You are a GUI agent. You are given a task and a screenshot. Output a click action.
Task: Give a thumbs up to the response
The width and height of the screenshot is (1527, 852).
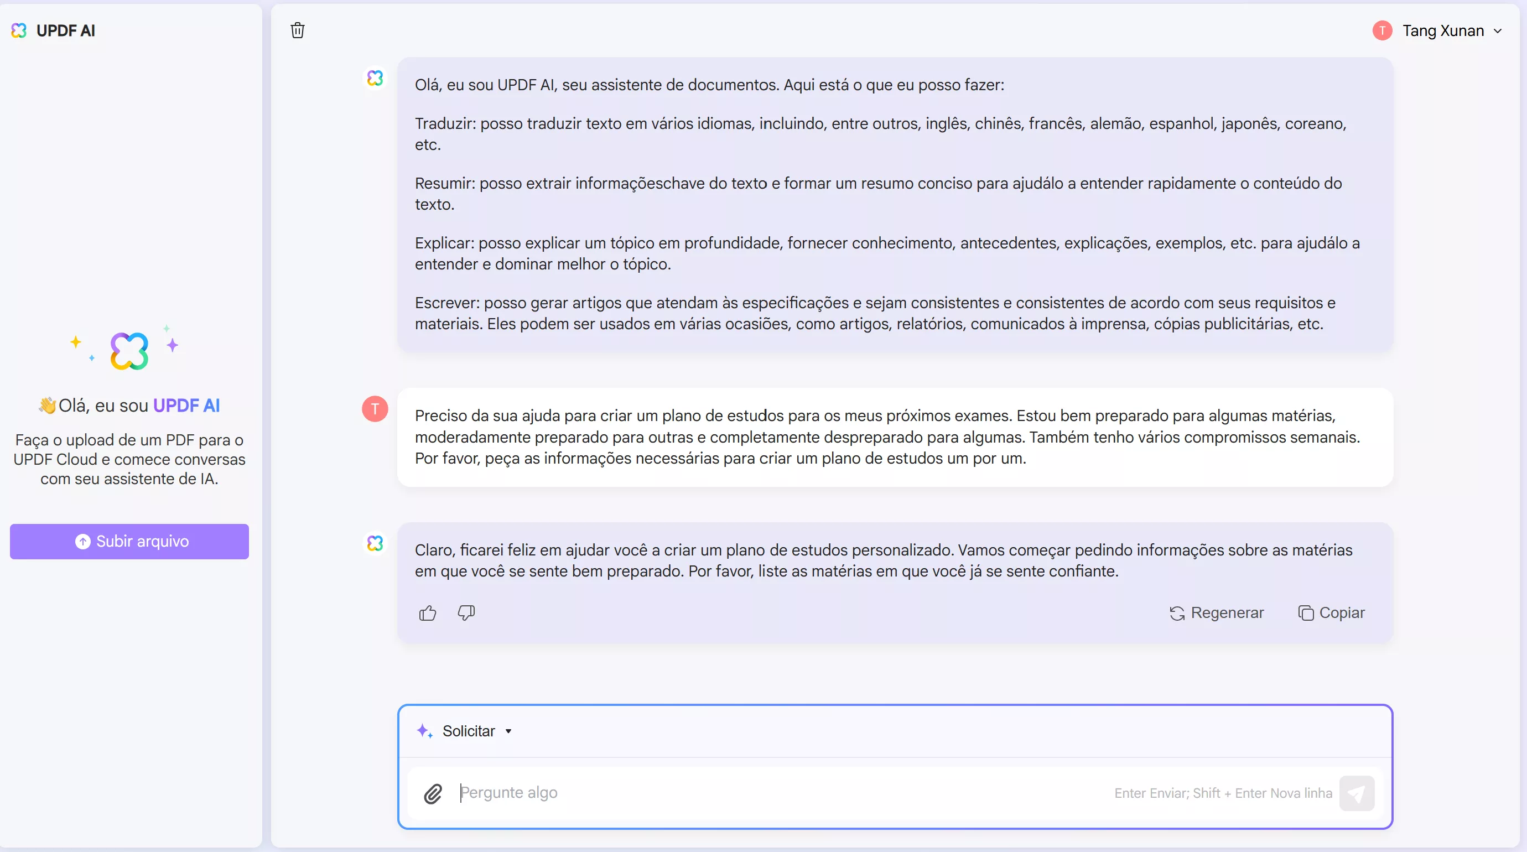[x=427, y=612]
